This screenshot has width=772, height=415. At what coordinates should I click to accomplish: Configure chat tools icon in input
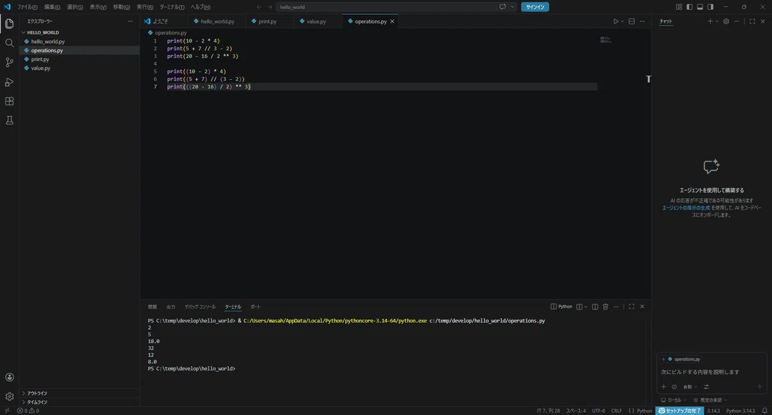click(706, 387)
